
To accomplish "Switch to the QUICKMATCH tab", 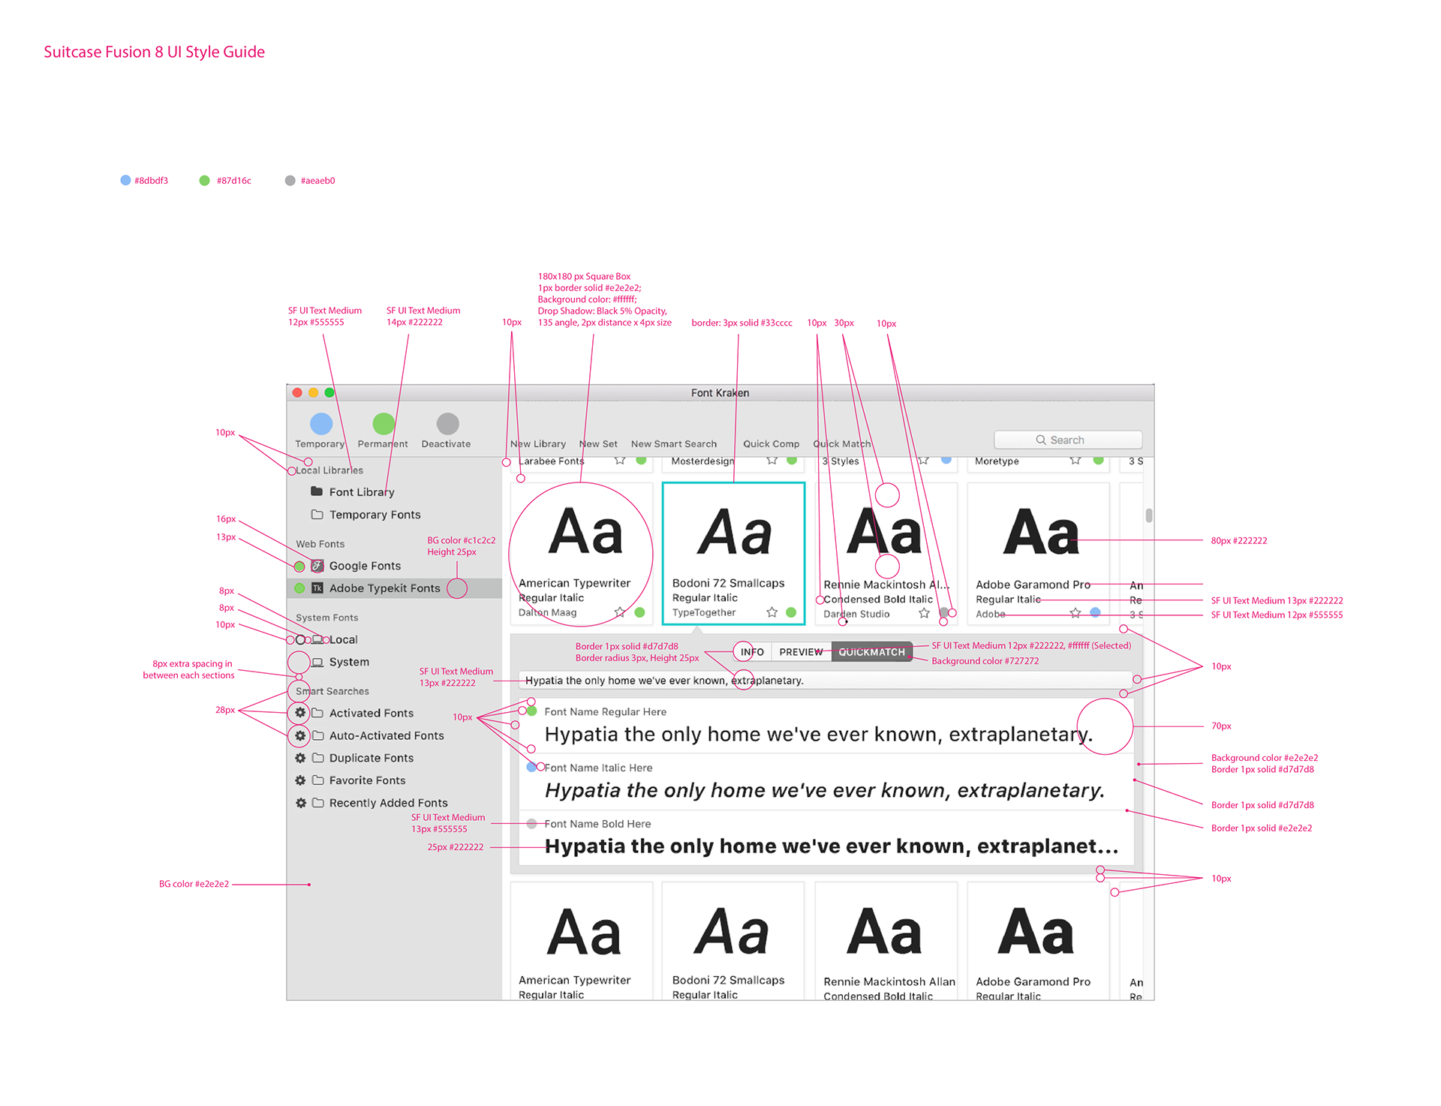I will coord(871,652).
